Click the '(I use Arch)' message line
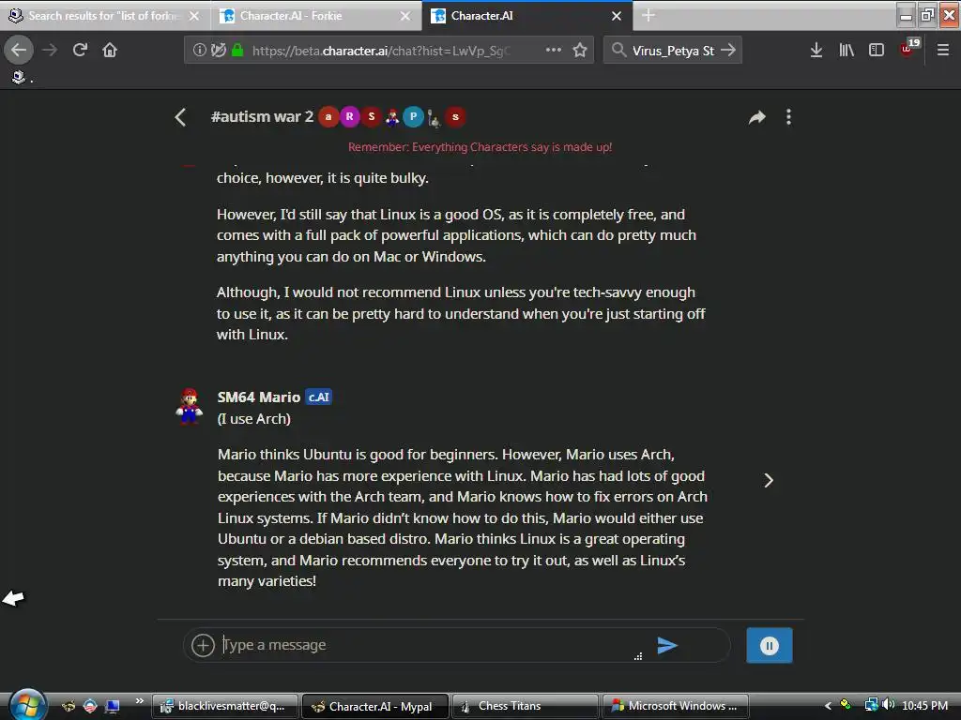Image resolution: width=961 pixels, height=720 pixels. tap(253, 419)
